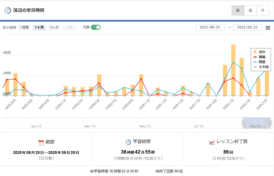The width and height of the screenshot is (274, 176).
Task: Open the start date field 2025/08/25
Action: click(x=210, y=27)
